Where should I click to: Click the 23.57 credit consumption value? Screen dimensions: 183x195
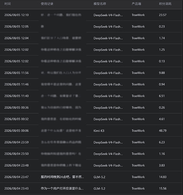click(163, 15)
